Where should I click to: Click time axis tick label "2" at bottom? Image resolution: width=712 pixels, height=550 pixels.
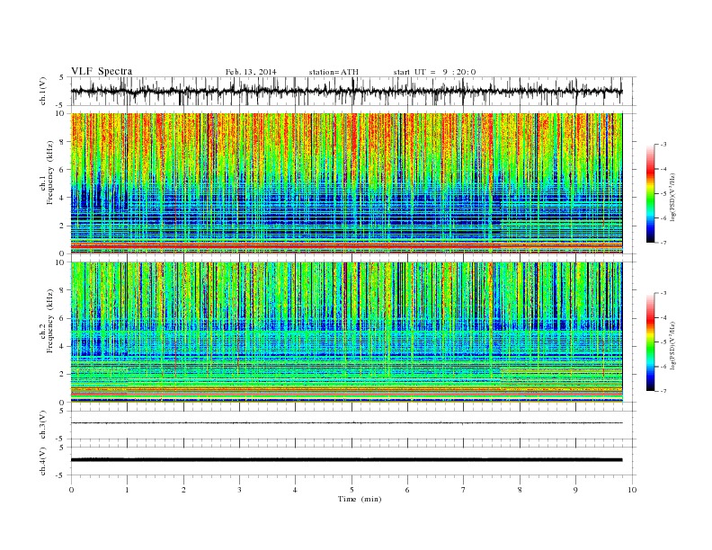183,490
